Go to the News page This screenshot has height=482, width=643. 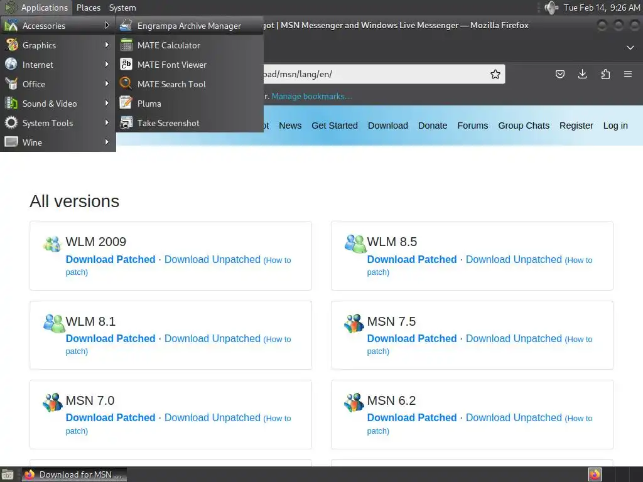point(290,126)
